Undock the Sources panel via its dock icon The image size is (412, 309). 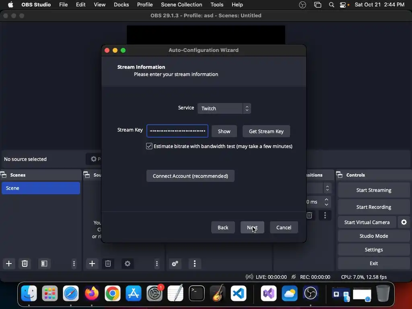(87, 175)
